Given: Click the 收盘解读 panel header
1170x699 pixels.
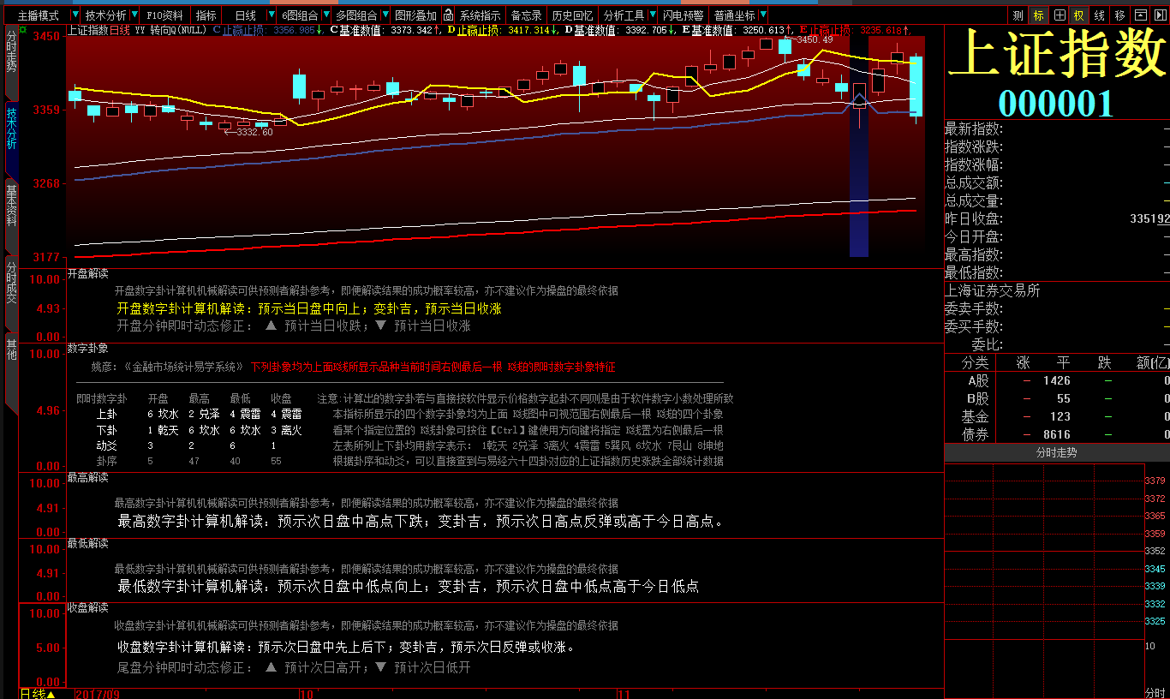Looking at the screenshot, I should 87,607.
